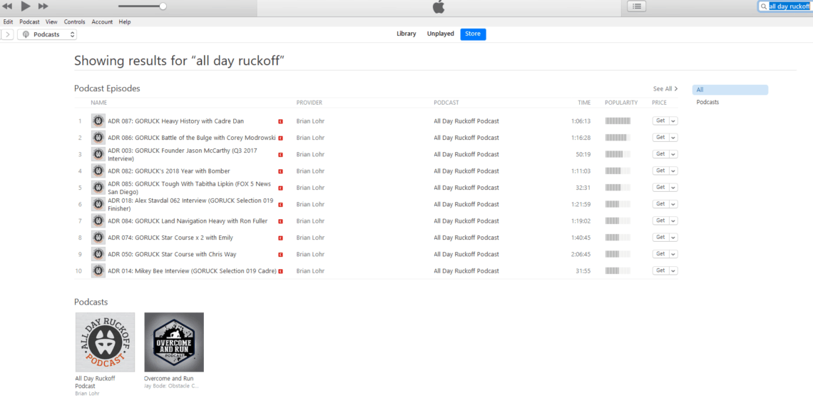Screen dimensions: 813x401
Task: Open the Edit menu
Action: coord(8,22)
